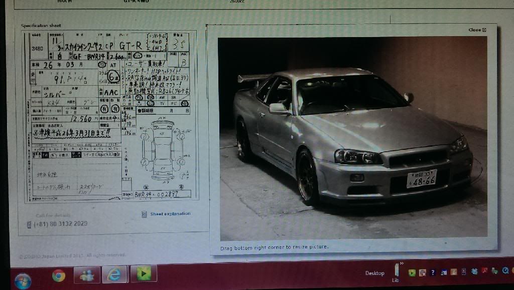Click the green play icon in the tray
The height and width of the screenshot is (290, 514).
pyautogui.click(x=412, y=272)
